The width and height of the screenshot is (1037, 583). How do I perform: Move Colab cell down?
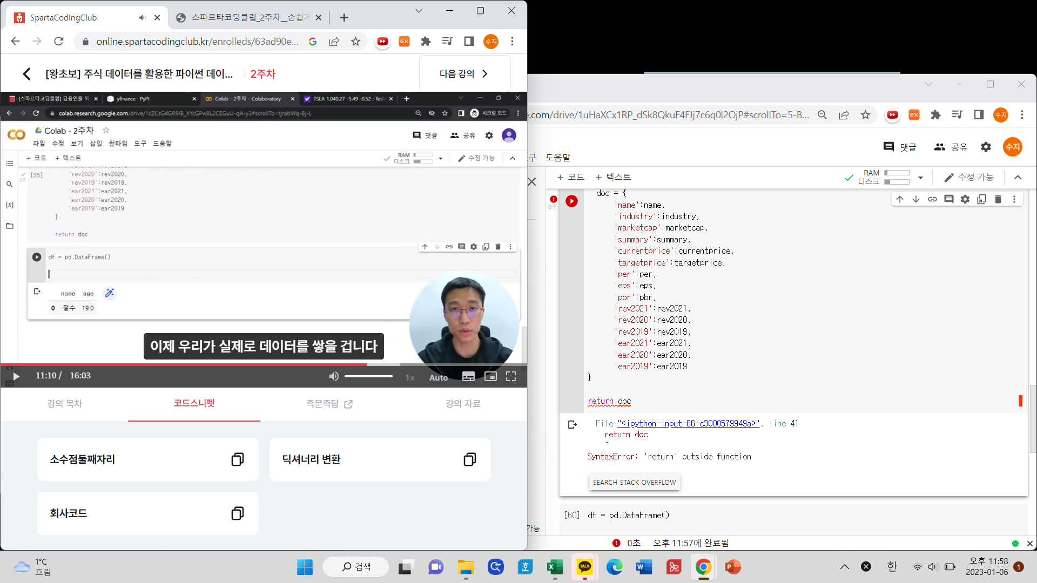[916, 199]
